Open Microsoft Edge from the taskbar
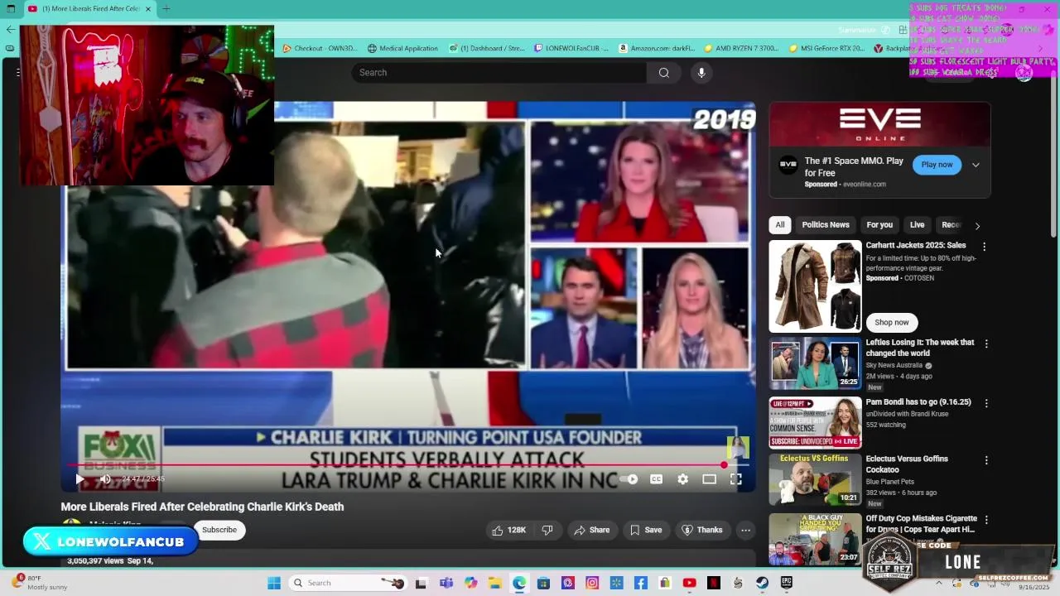This screenshot has height=596, width=1060. tap(519, 583)
